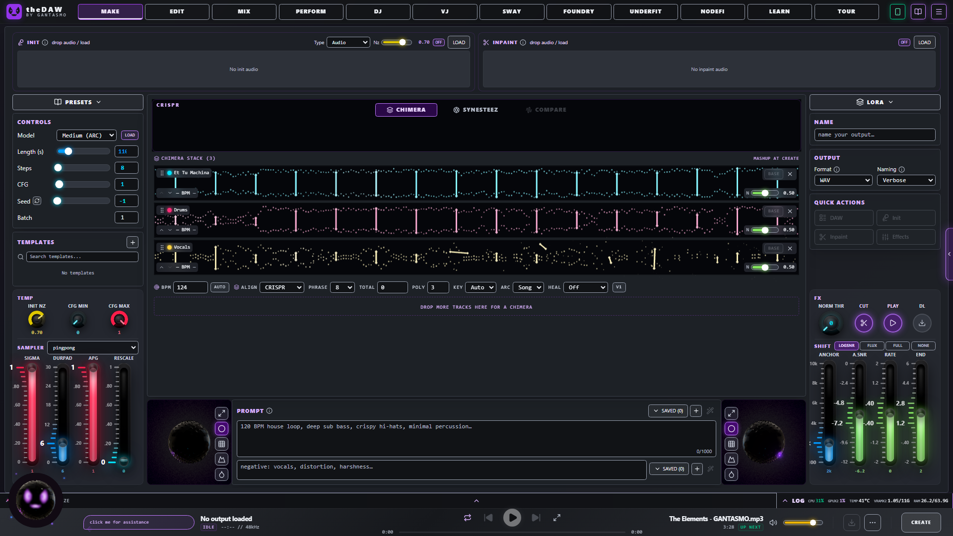Click the CREATE button

click(x=921, y=523)
